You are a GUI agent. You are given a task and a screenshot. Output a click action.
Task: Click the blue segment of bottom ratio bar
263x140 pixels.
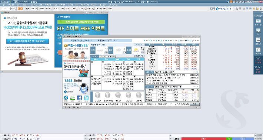pyautogui.click(x=243, y=139)
